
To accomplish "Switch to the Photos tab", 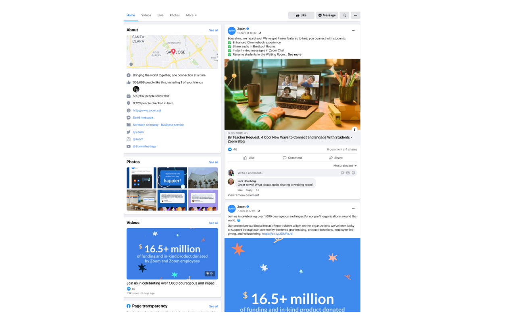I will 175,15.
